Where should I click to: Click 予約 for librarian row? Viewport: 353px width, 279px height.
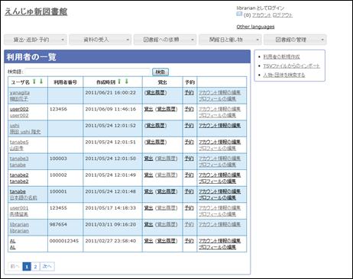(x=189, y=225)
